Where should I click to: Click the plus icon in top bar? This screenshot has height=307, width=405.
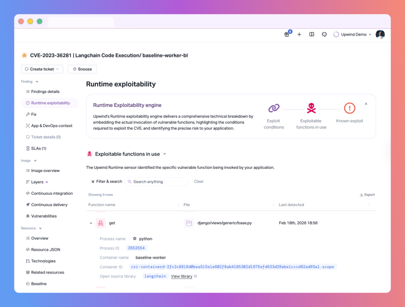tap(299, 34)
